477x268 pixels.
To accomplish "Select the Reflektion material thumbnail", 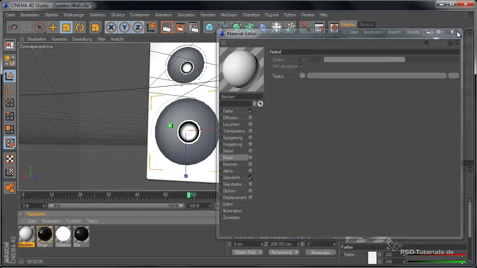I will (63, 234).
